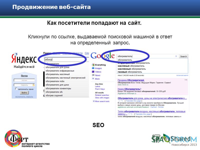Click Cached link for wikimart result

point(153,107)
